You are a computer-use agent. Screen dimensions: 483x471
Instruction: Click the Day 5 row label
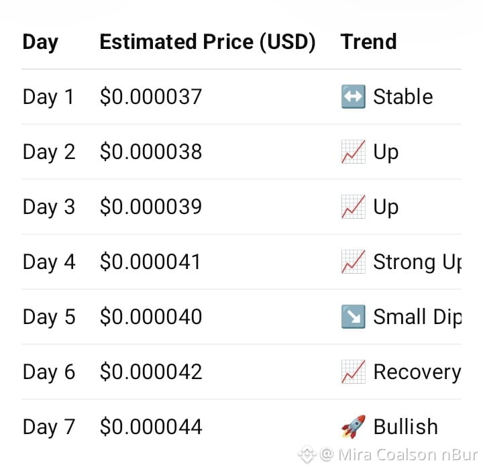49,317
